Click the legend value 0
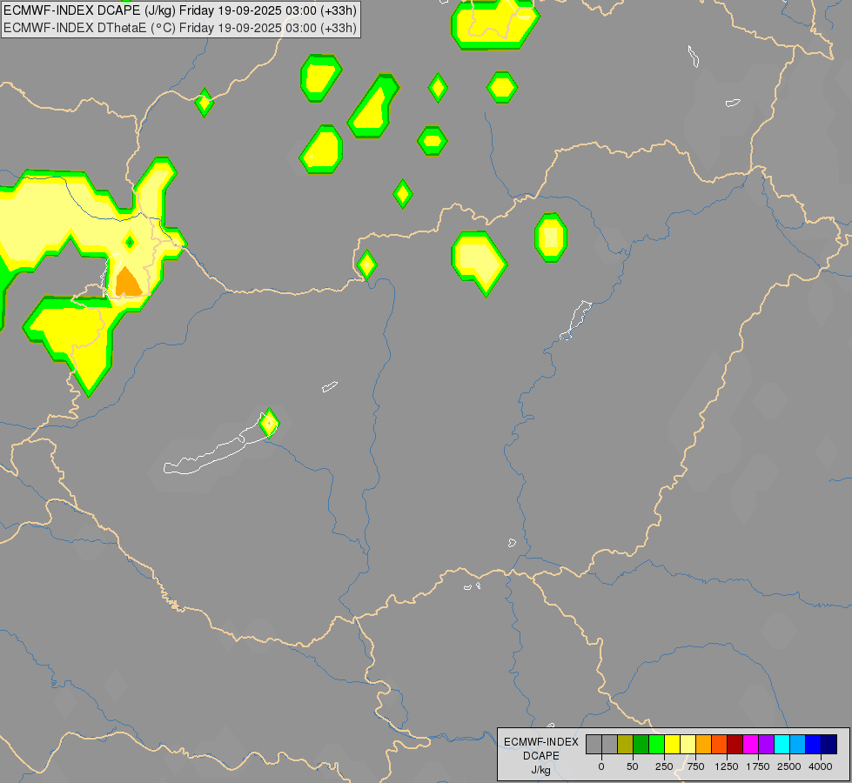Image resolution: width=852 pixels, height=783 pixels. [x=601, y=766]
